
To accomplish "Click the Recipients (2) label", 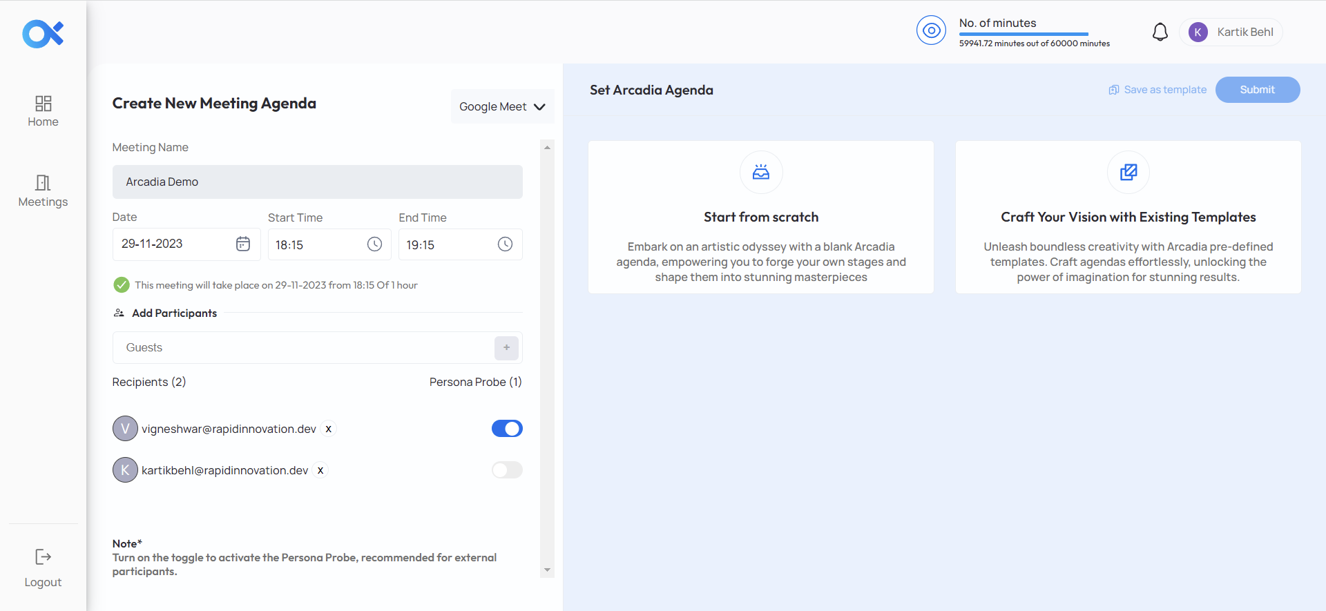I will 149,382.
